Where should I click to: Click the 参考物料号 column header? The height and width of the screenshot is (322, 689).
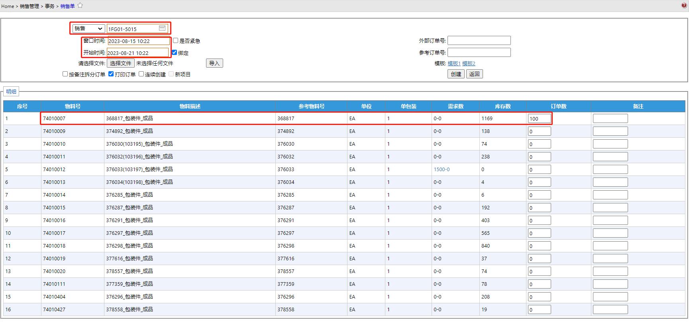pyautogui.click(x=311, y=106)
